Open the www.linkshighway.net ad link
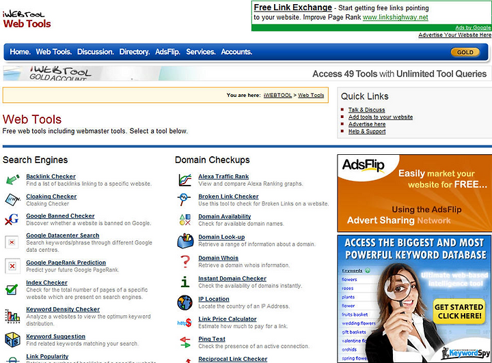This screenshot has height=363, width=492. tap(396, 17)
